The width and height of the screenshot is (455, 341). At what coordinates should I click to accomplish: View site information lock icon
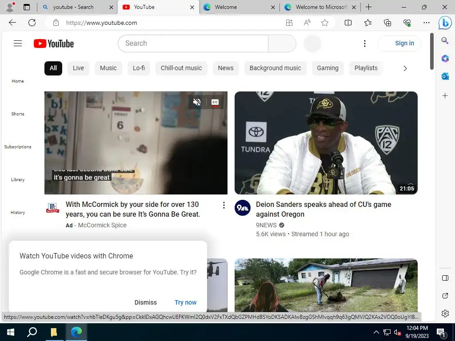tap(56, 23)
